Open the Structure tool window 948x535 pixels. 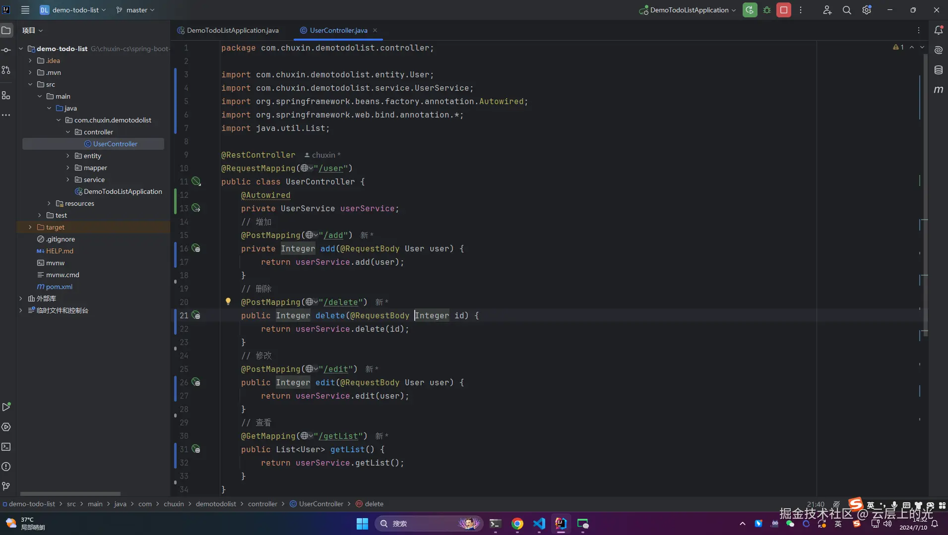[x=6, y=95]
